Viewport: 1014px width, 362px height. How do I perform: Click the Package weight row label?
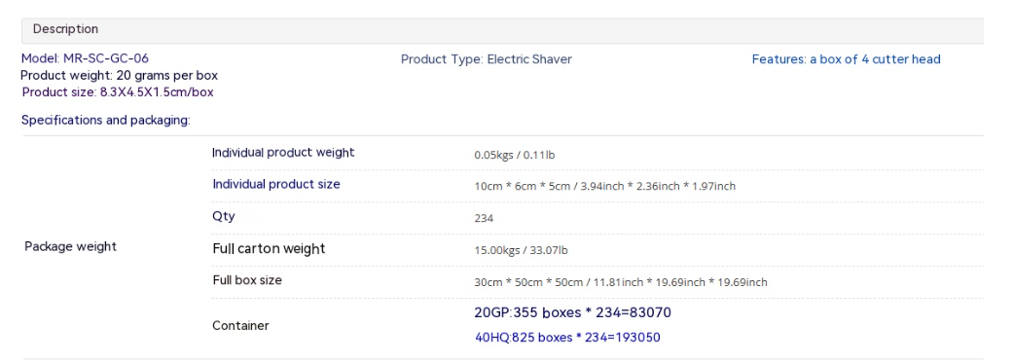pos(70,247)
